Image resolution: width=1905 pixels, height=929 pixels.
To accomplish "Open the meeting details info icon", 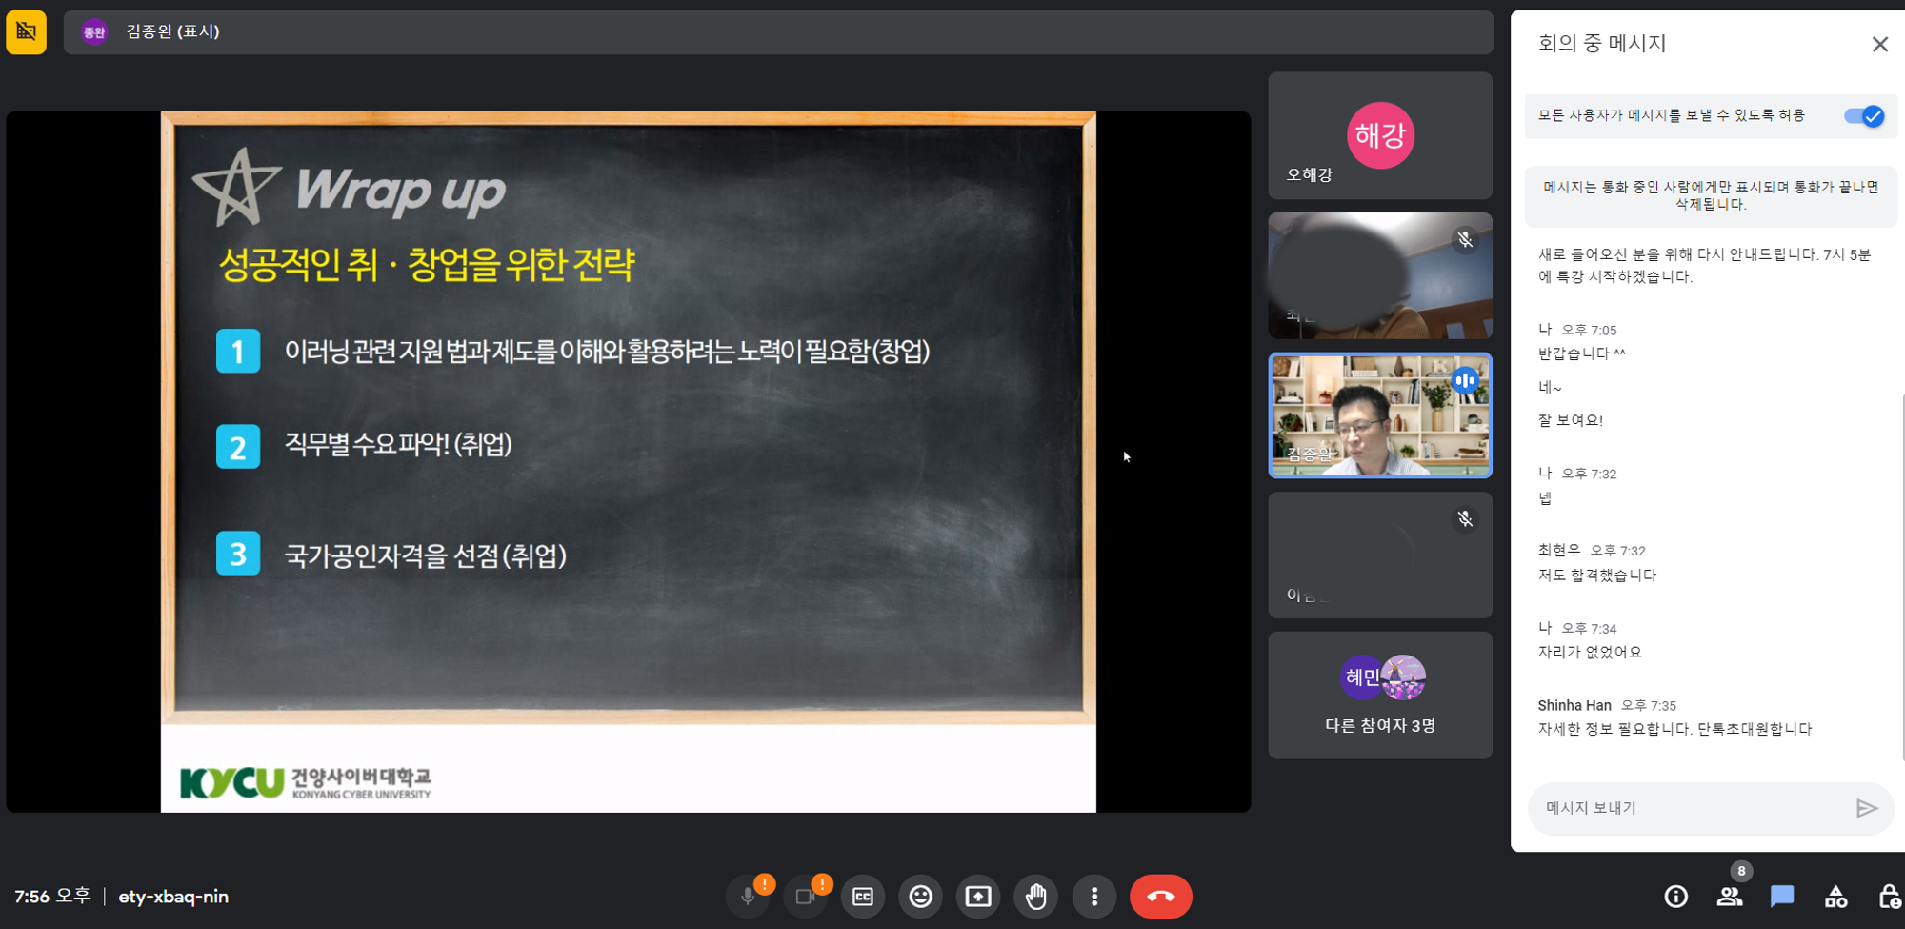I will [1675, 897].
